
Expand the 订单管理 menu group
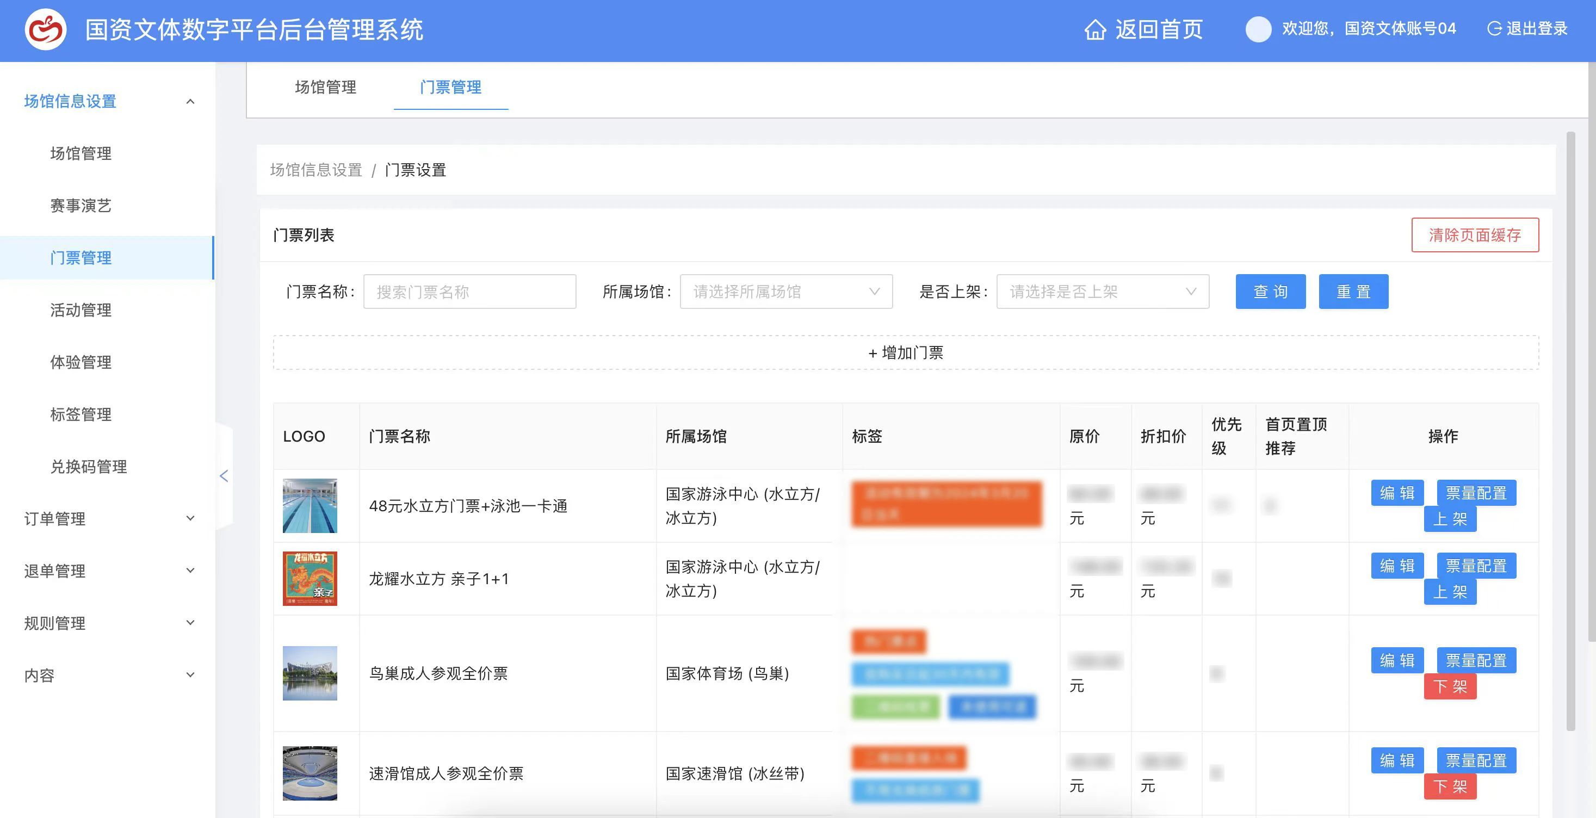click(x=190, y=518)
